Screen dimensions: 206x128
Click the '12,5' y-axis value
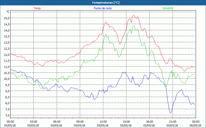pyautogui.click(x=7, y=49)
